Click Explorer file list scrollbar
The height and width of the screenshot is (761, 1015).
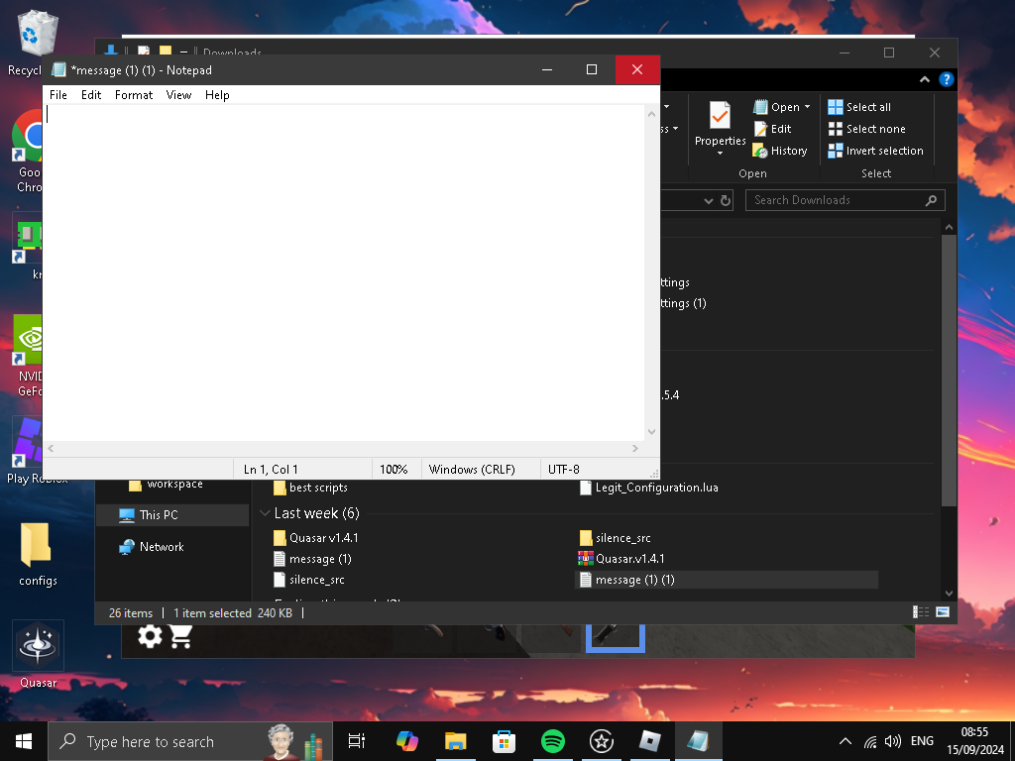pos(949,371)
